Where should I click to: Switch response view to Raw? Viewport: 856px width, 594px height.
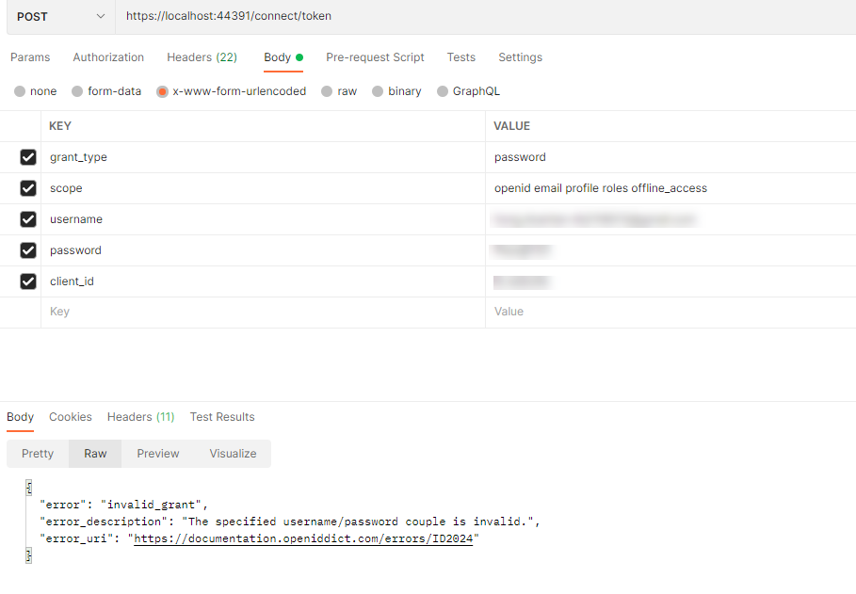[x=95, y=454]
